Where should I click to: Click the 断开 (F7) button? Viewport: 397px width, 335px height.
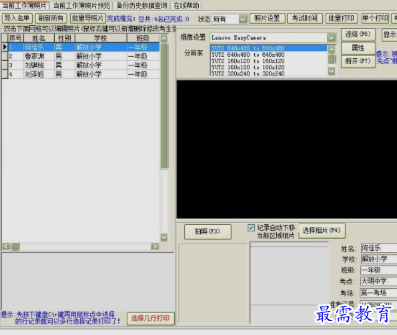tap(358, 61)
